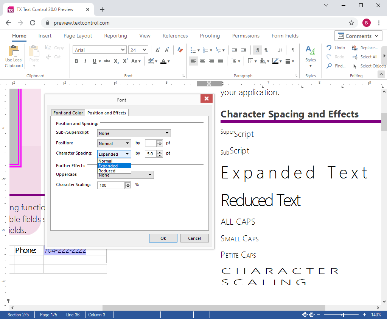Open the References ribbon tab
The height and width of the screenshot is (319, 387).
[x=175, y=36]
